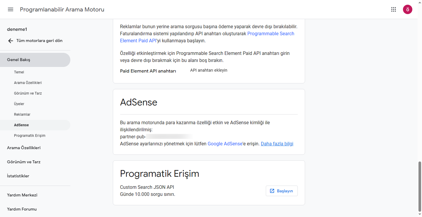Open the account profile avatar
The image size is (422, 217).
point(408,9)
